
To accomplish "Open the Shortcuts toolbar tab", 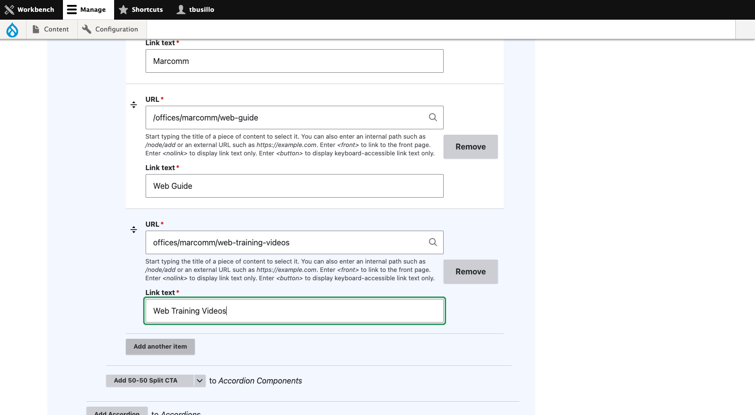I will [x=141, y=10].
